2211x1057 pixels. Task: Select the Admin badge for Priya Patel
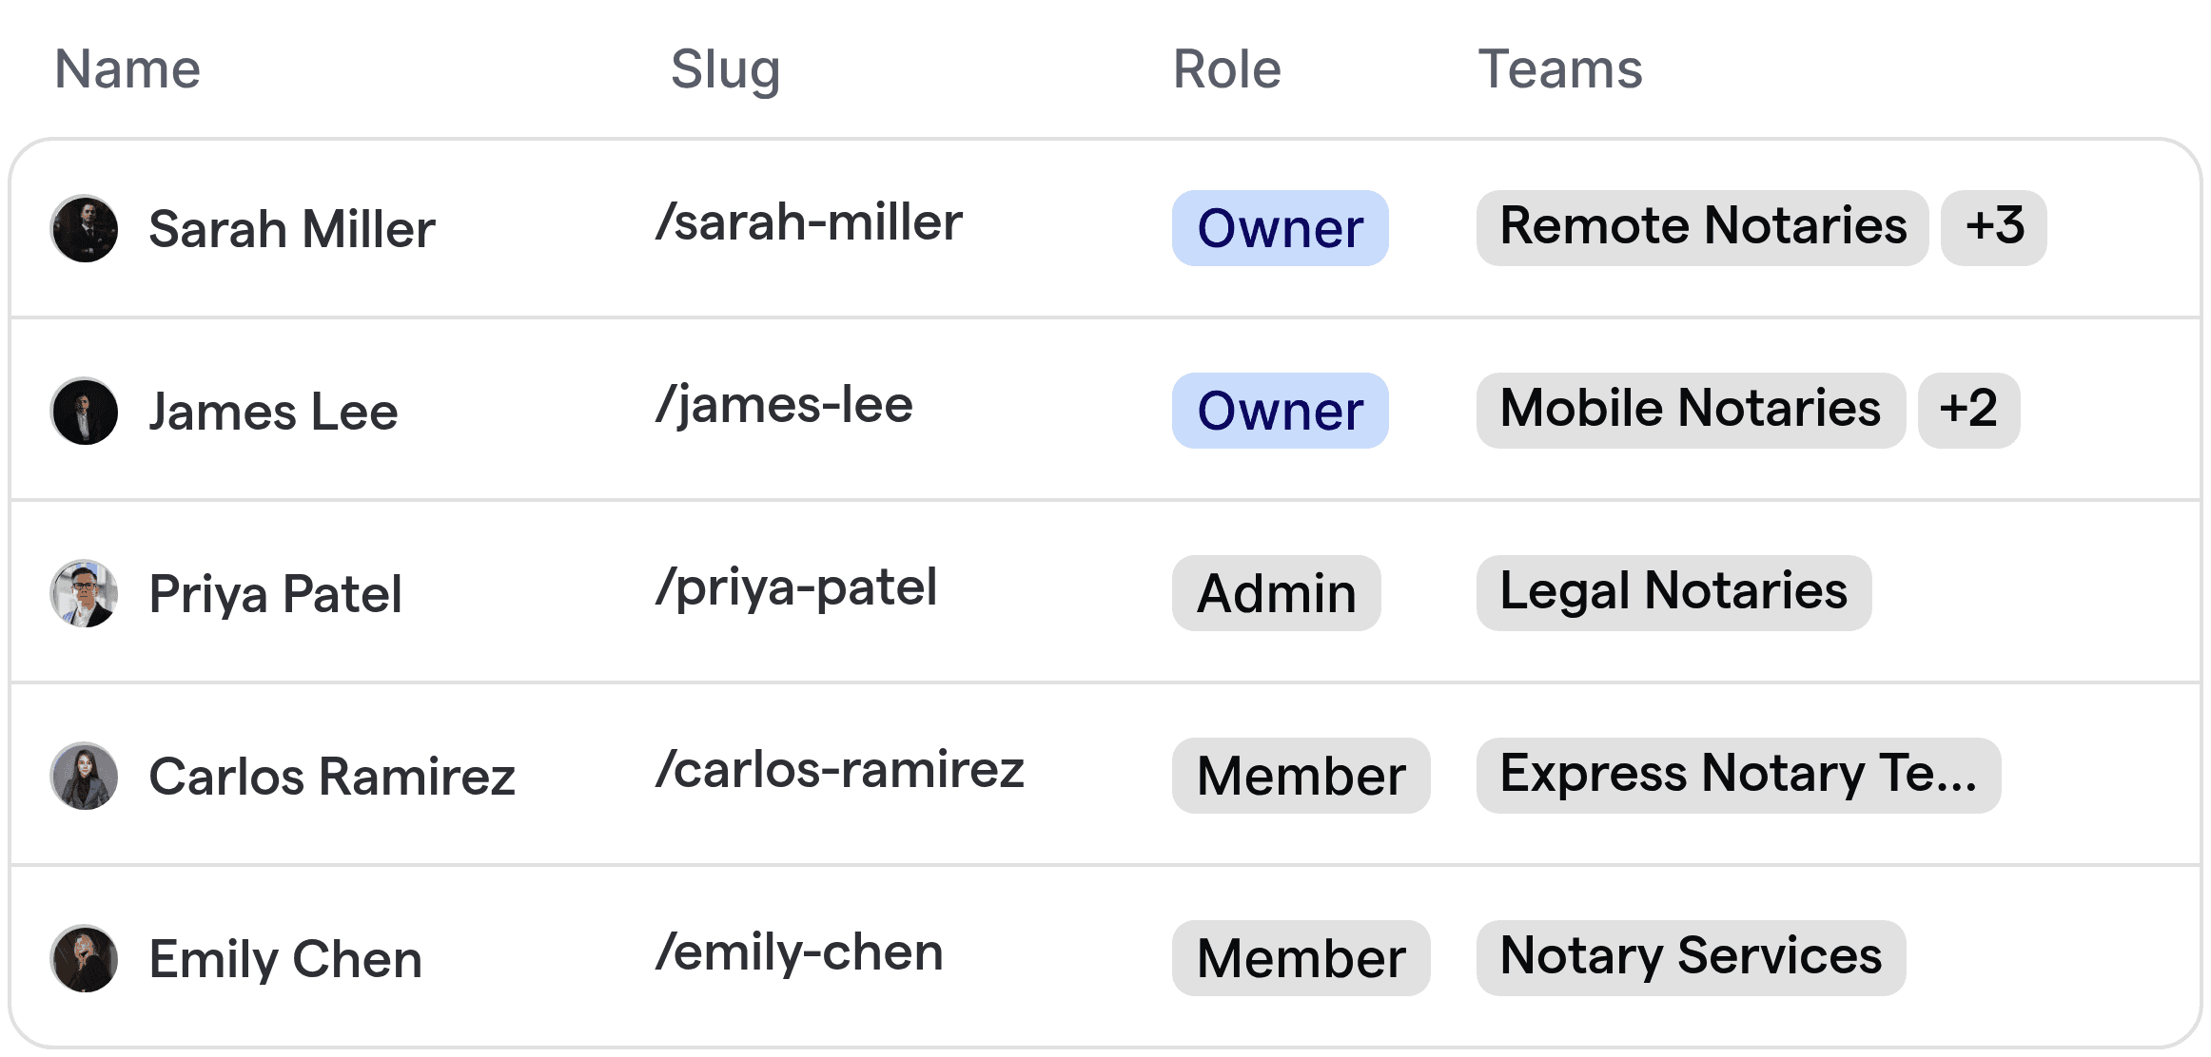pos(1276,593)
